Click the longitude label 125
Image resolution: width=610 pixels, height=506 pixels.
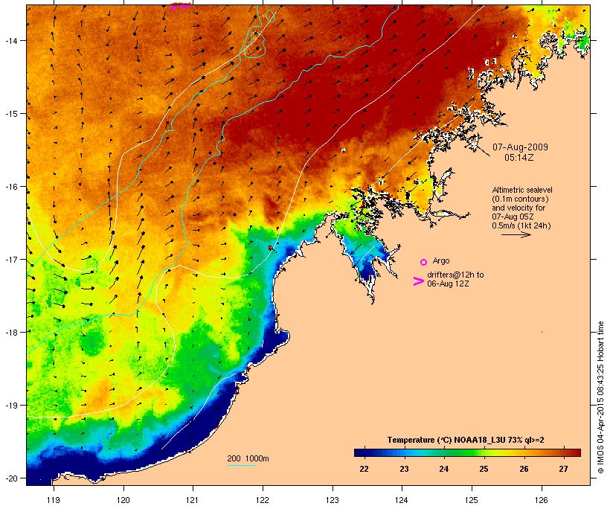click(x=472, y=500)
